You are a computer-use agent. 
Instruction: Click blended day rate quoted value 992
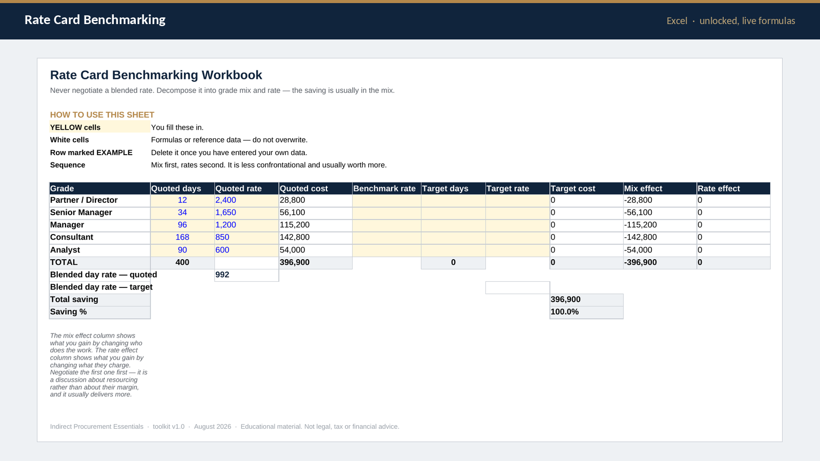pos(247,275)
